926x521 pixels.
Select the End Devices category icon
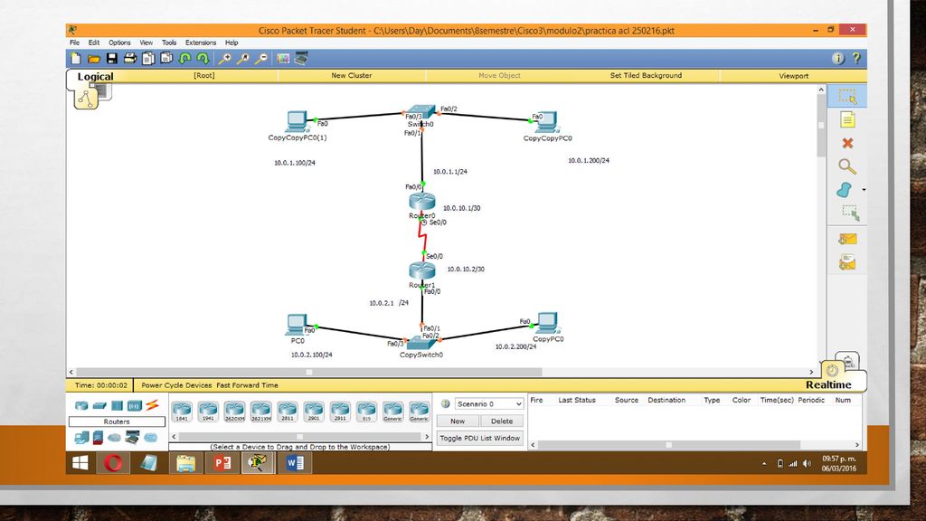pyautogui.click(x=81, y=438)
